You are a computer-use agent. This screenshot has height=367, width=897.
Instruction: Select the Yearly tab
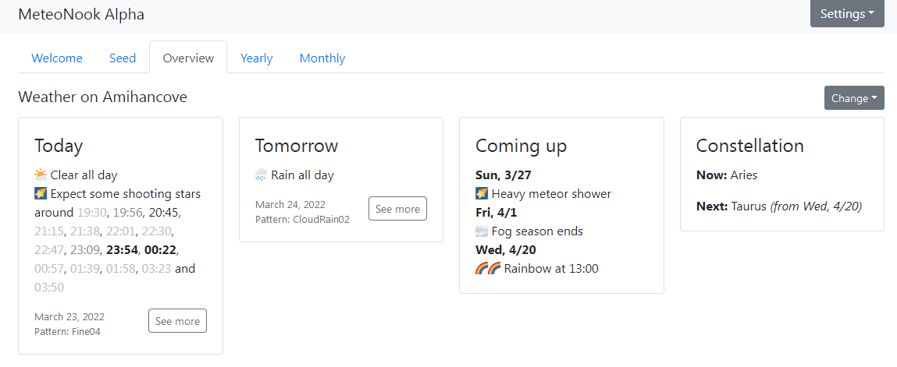pyautogui.click(x=256, y=58)
